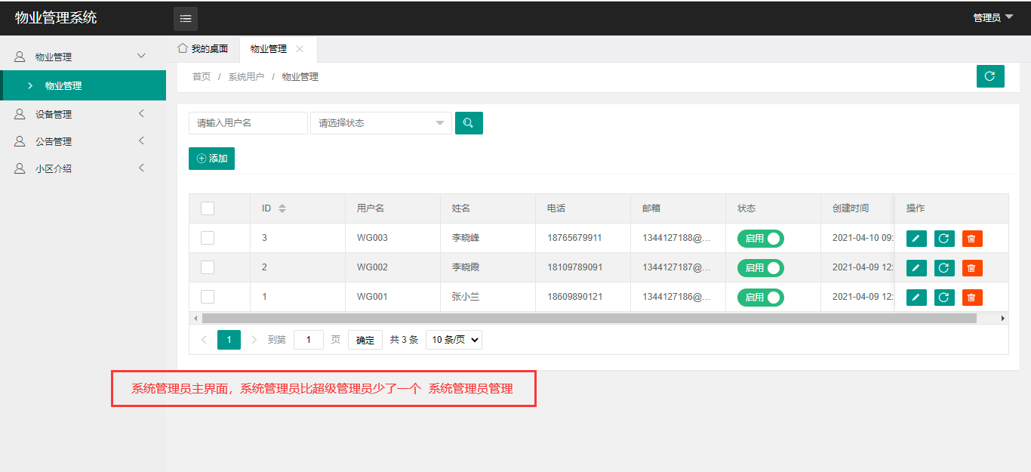
Task: Select page 1 in pagination
Action: [229, 340]
